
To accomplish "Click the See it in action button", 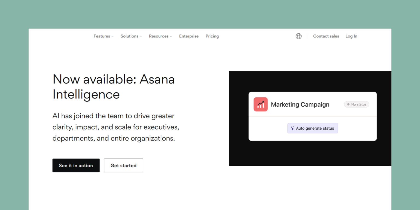I will [x=76, y=165].
